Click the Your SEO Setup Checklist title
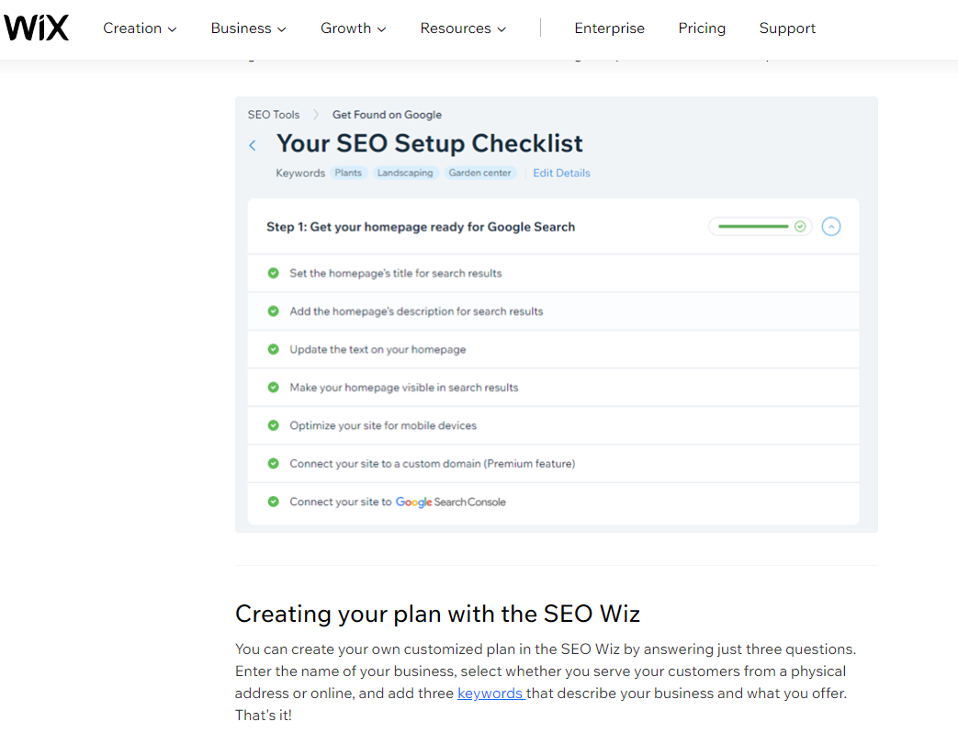Screen dimensions: 958x733 coord(430,143)
